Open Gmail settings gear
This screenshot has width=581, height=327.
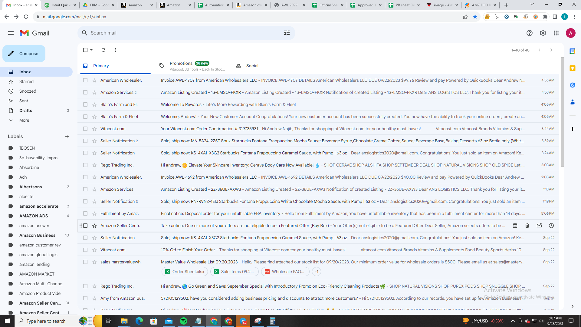543,33
